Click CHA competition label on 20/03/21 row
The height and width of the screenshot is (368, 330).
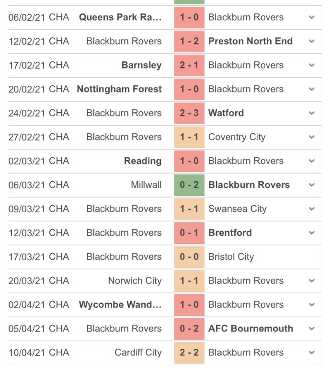coord(59,281)
